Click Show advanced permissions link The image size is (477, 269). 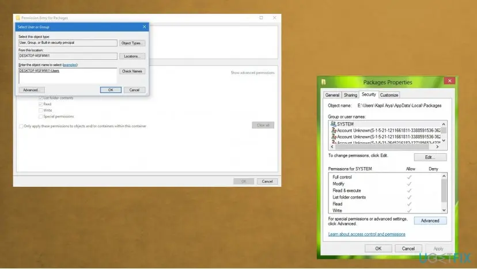click(252, 73)
